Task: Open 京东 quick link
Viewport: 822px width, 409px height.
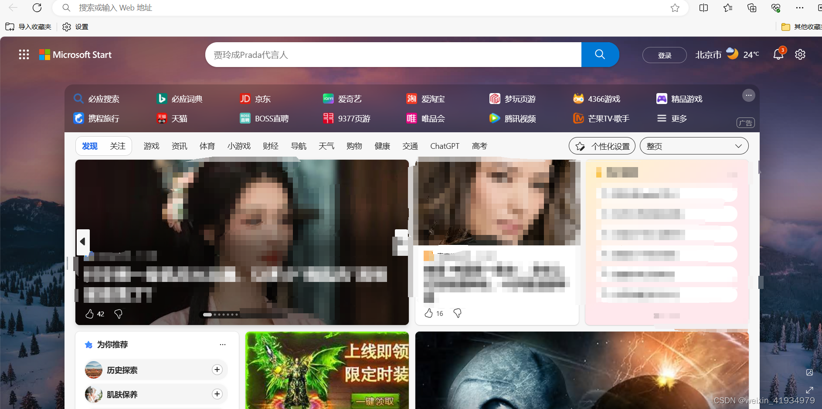Action: click(255, 99)
